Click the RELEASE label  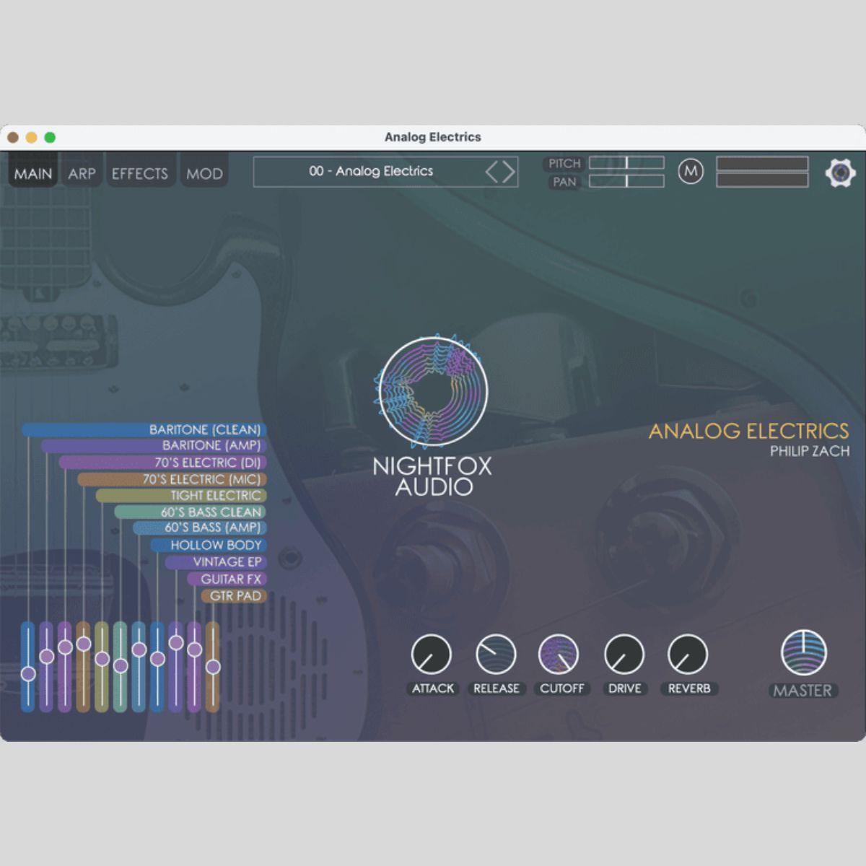496,688
